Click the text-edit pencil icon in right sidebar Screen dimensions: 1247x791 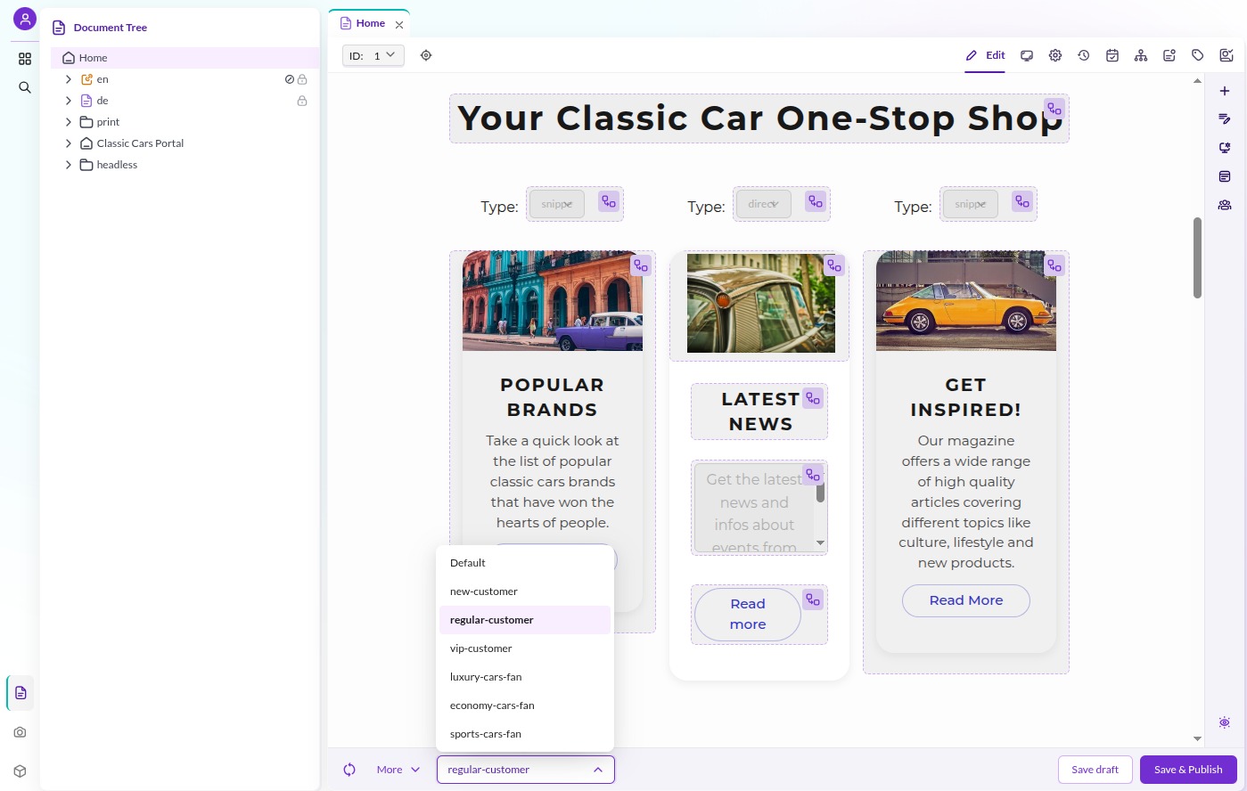point(1225,119)
